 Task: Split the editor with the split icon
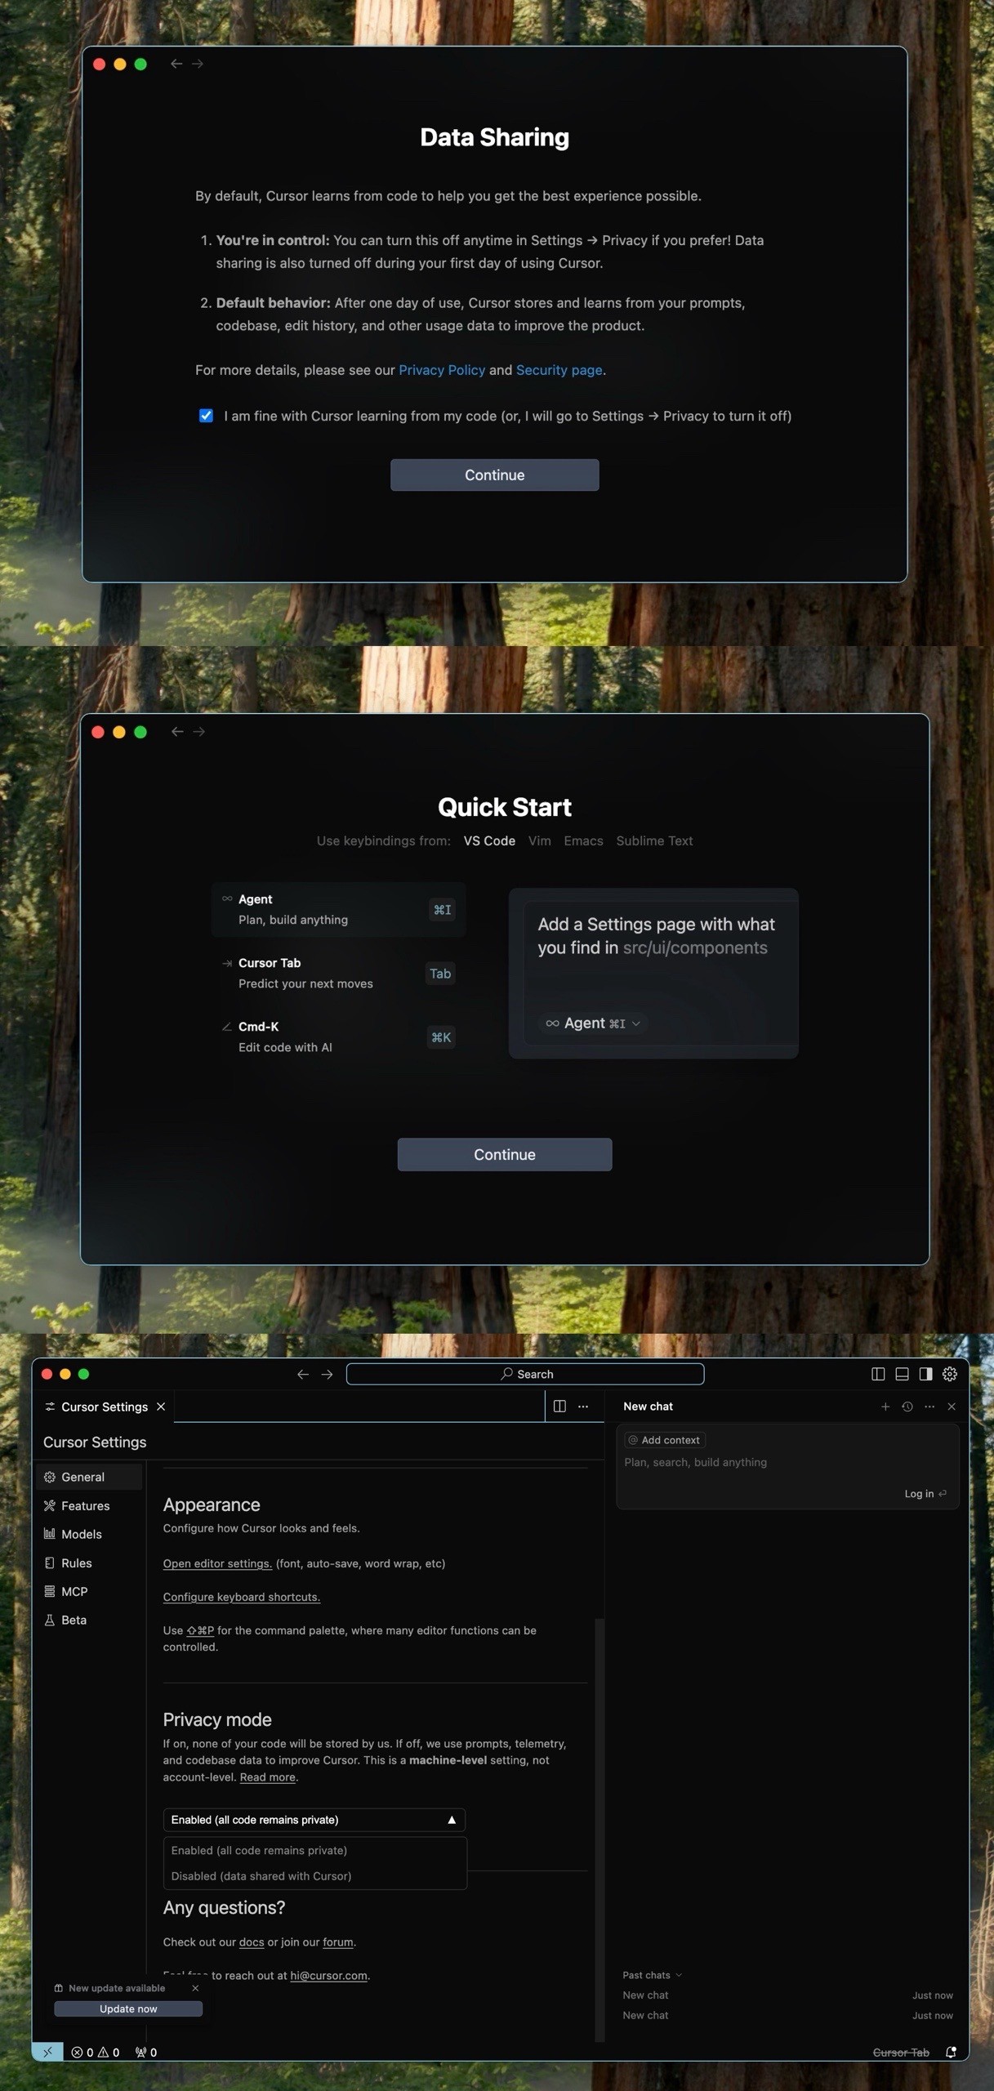[x=559, y=1407]
